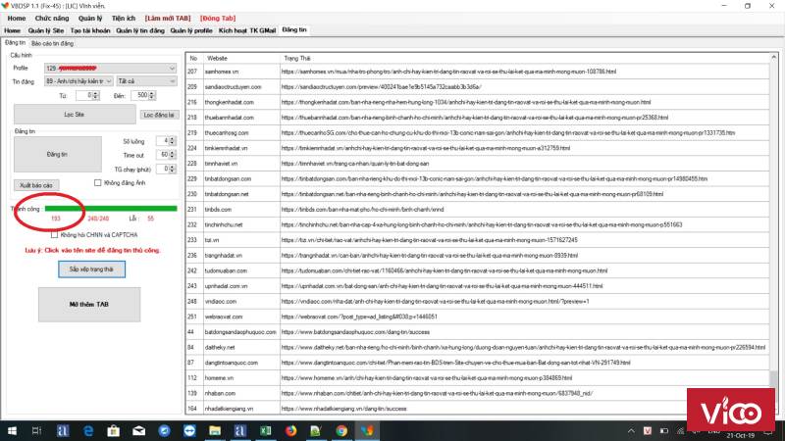Switch to 'Kích hoạt TK GMail' tab
This screenshot has height=441, width=785.
[247, 30]
